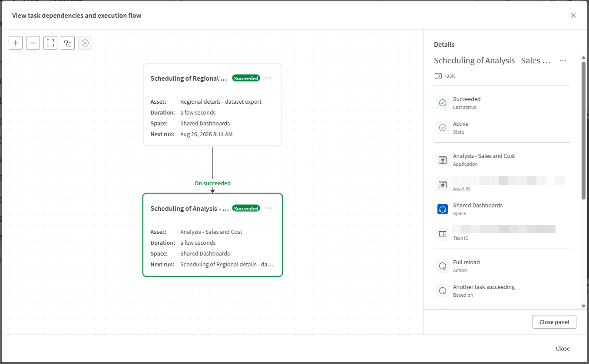Click the Succeeded badge on Regional card
This screenshot has height=364, width=589.
[x=246, y=78]
